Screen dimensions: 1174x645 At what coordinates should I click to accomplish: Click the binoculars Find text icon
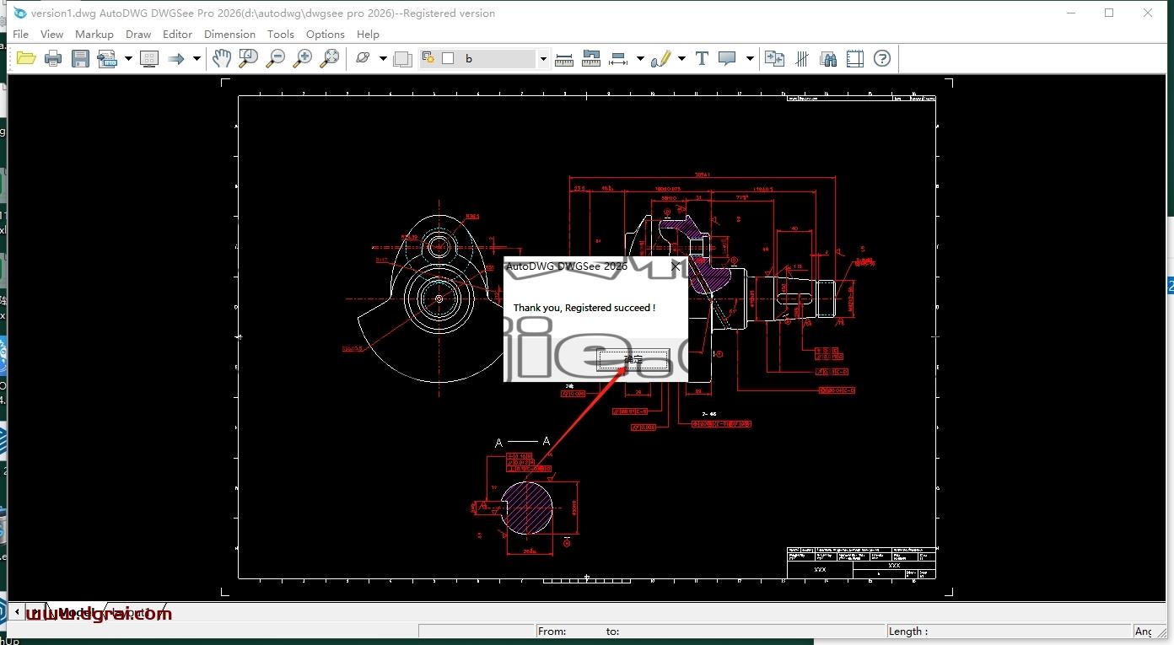[828, 58]
